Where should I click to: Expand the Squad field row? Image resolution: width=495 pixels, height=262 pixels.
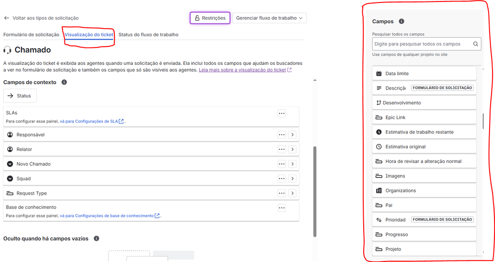point(292,178)
